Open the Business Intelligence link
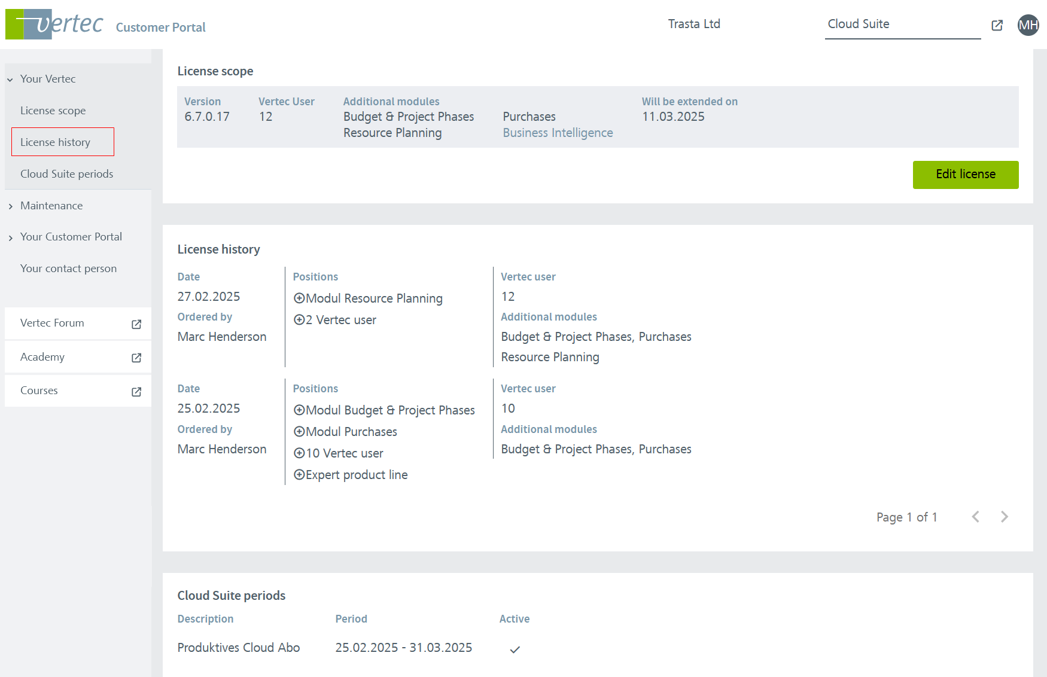This screenshot has width=1047, height=677. 558,133
